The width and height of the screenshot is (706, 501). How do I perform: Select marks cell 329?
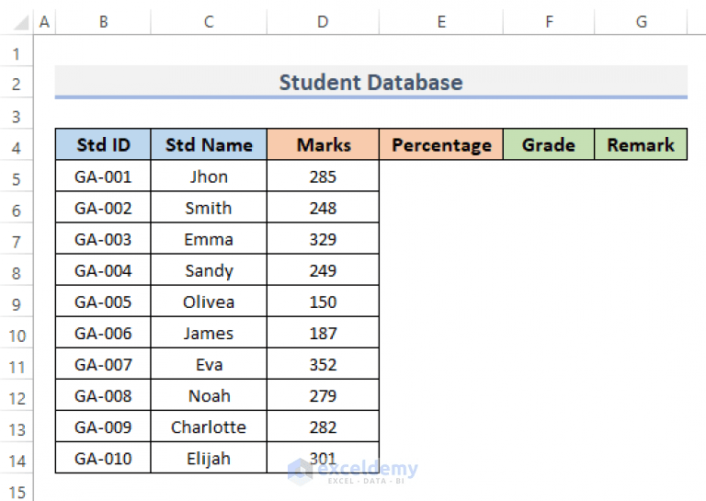click(323, 239)
